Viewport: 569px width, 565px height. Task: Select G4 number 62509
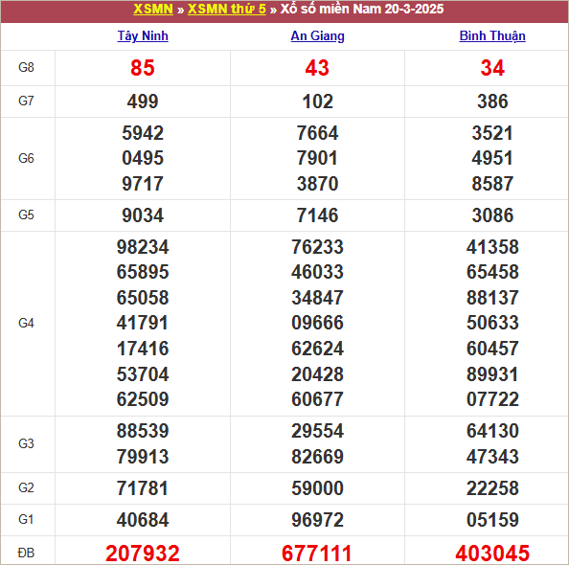[x=143, y=399]
